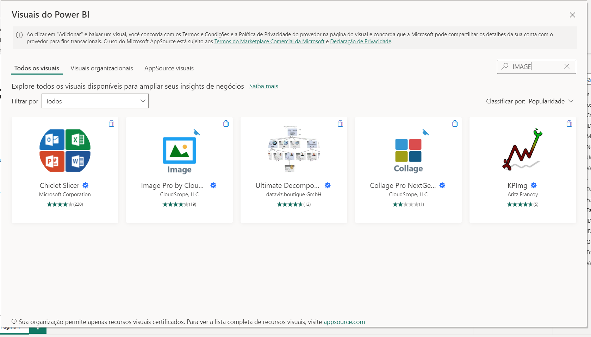Close the Visuais do Power BI dialog
Image resolution: width=591 pixels, height=337 pixels.
(x=572, y=15)
